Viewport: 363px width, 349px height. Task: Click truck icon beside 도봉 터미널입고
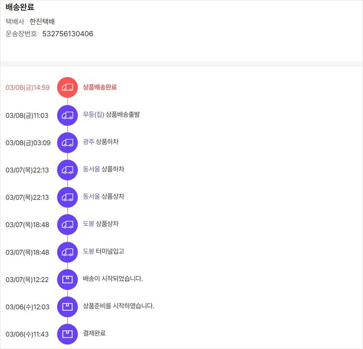(x=67, y=252)
